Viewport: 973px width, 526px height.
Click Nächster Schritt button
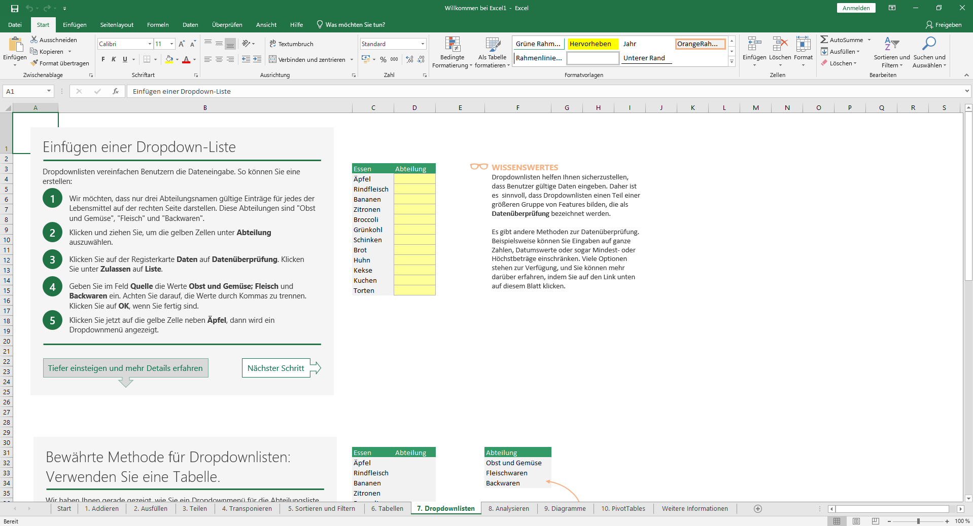tap(275, 368)
